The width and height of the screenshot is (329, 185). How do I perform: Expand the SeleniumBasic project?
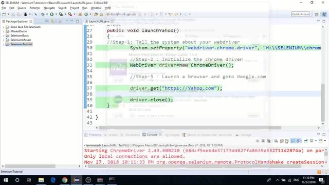[4, 35]
